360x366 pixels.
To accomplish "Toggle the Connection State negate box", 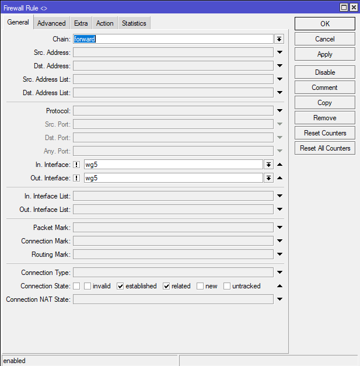I will 76,286.
